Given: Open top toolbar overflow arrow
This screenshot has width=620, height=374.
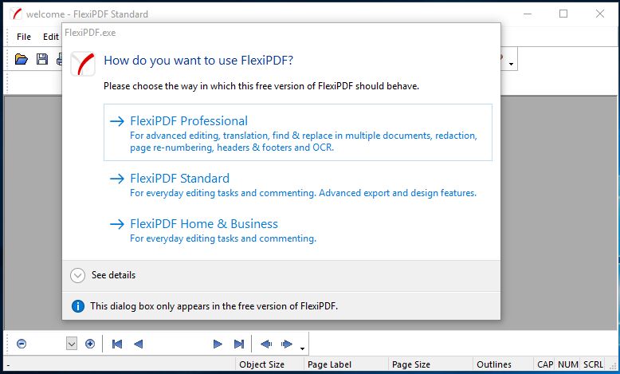Looking at the screenshot, I should [x=511, y=64].
